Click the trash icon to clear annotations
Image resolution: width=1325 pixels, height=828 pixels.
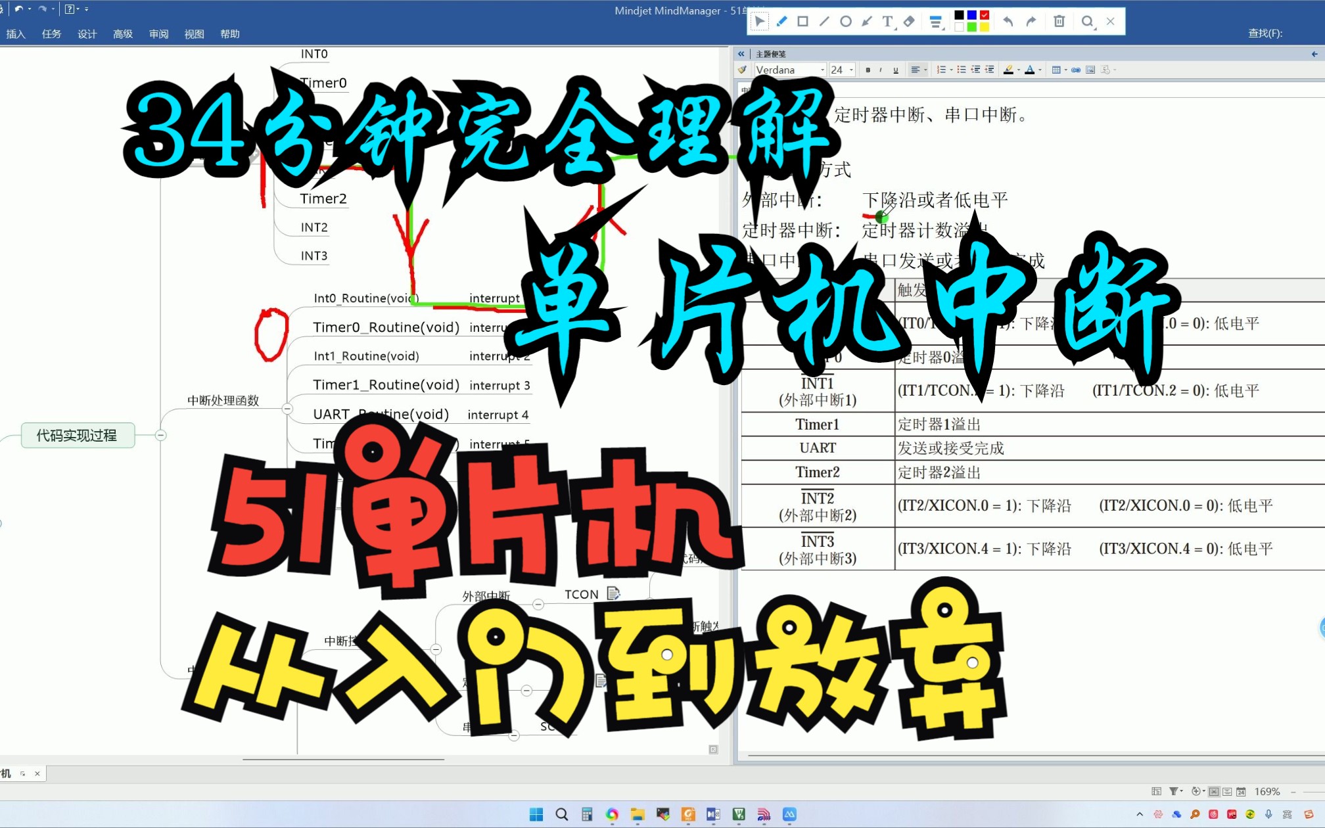[1059, 22]
